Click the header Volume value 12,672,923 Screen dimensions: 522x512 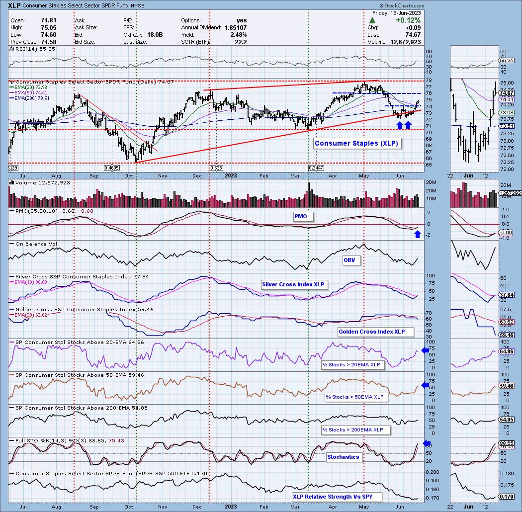tap(405, 42)
